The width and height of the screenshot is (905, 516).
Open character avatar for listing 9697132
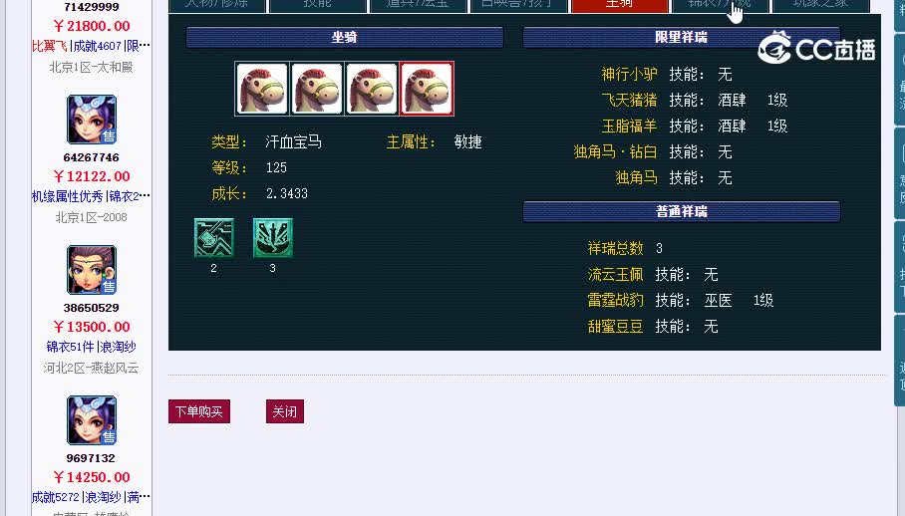point(91,420)
